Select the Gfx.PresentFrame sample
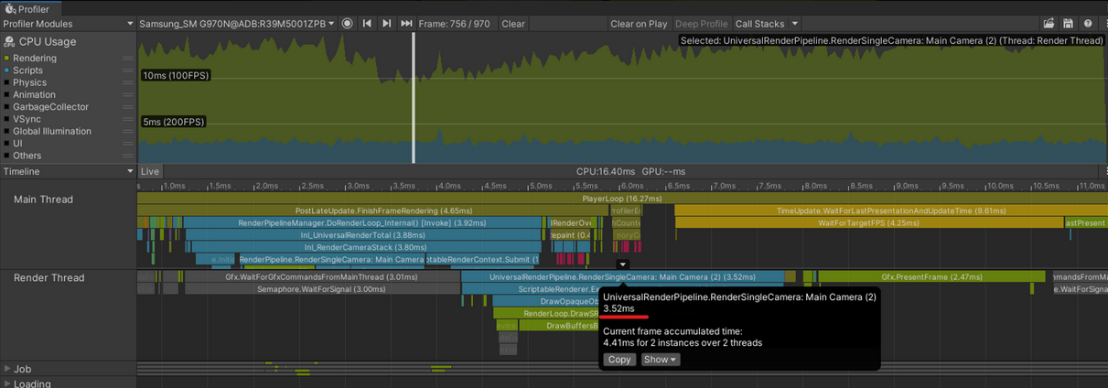The height and width of the screenshot is (388, 1108). (931, 276)
